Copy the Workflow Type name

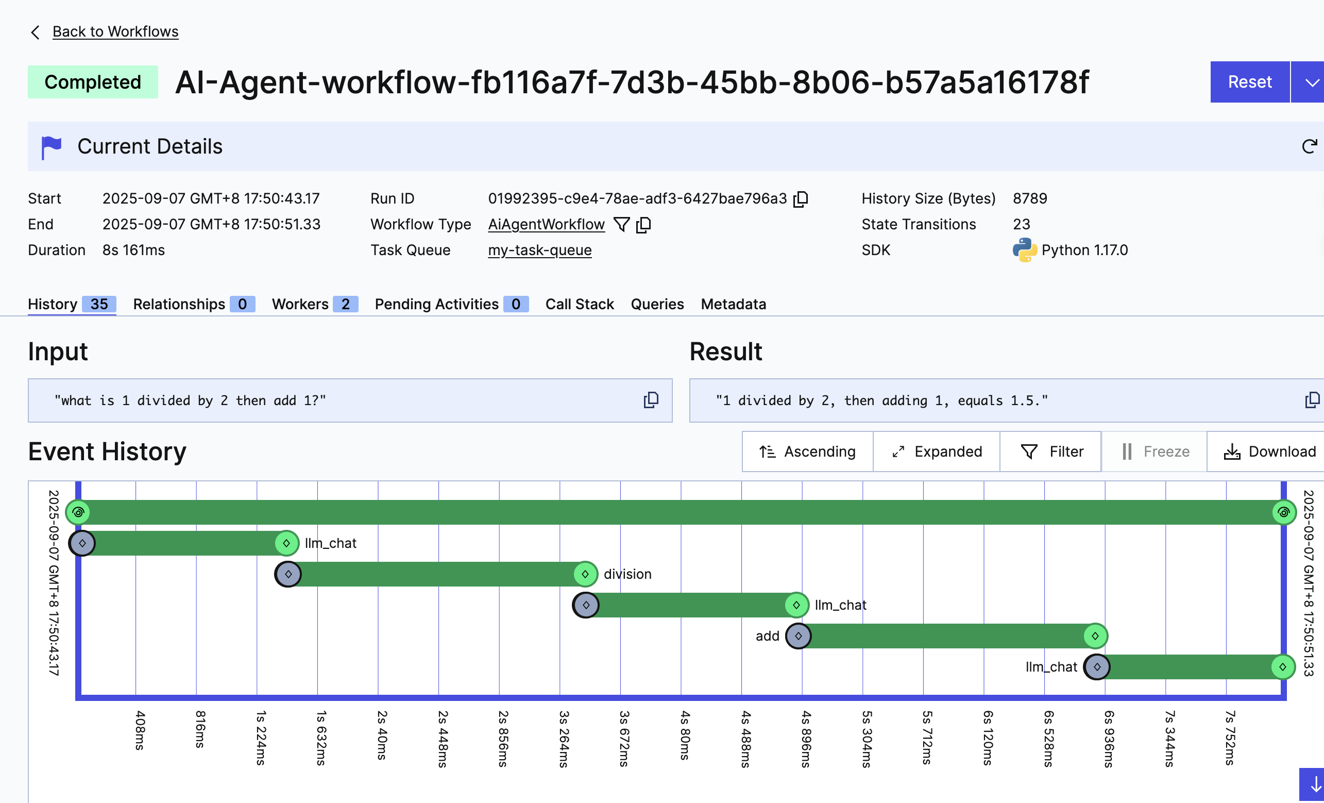click(643, 224)
